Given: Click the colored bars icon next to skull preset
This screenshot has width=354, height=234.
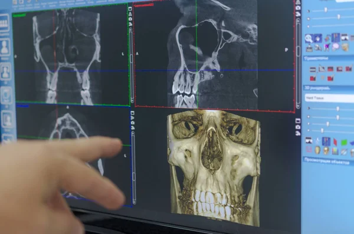Looking at the screenshot, I should (x=335, y=151).
